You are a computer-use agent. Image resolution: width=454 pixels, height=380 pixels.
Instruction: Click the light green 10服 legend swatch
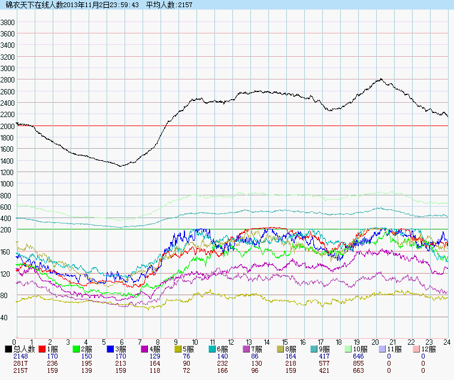pos(350,349)
